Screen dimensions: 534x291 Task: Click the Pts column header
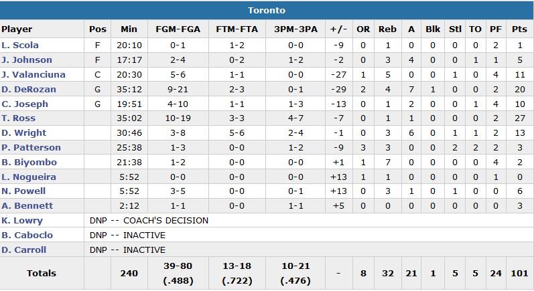(519, 29)
